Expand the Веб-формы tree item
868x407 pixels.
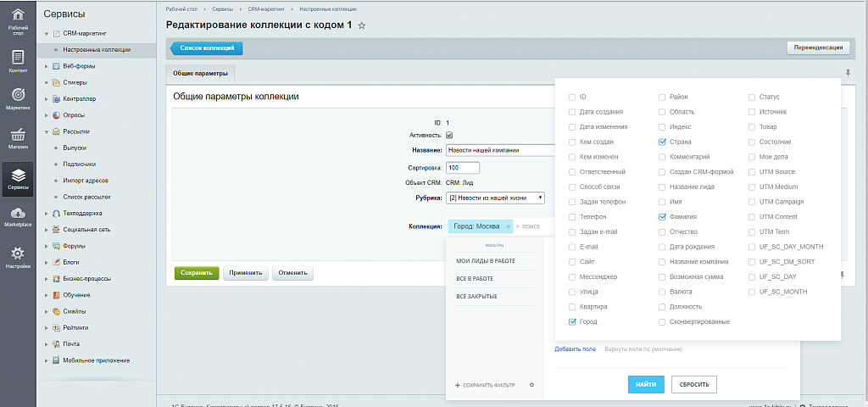pyautogui.click(x=47, y=66)
